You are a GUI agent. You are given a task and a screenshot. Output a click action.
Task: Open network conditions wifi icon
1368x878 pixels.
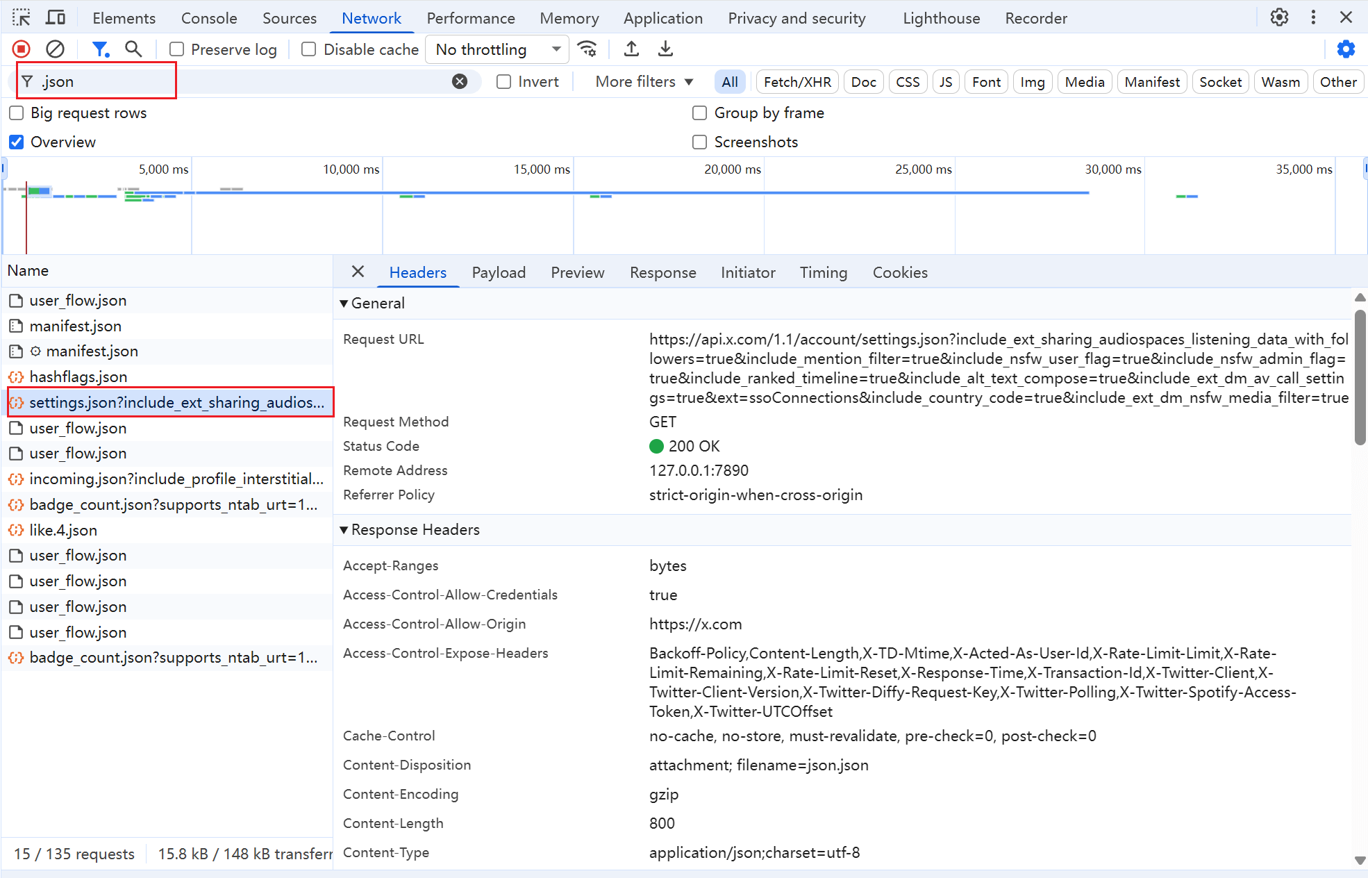(587, 49)
